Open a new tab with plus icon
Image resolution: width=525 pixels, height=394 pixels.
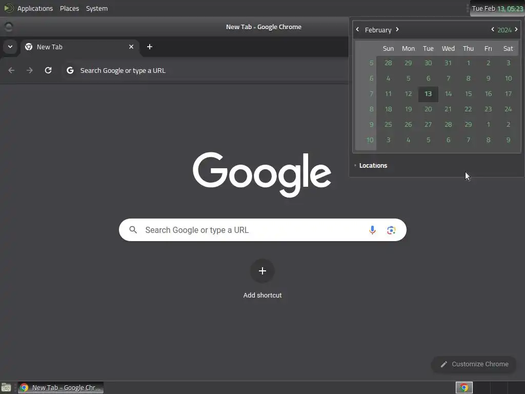tap(150, 47)
